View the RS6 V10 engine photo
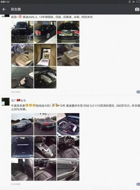 (x=68, y=124)
